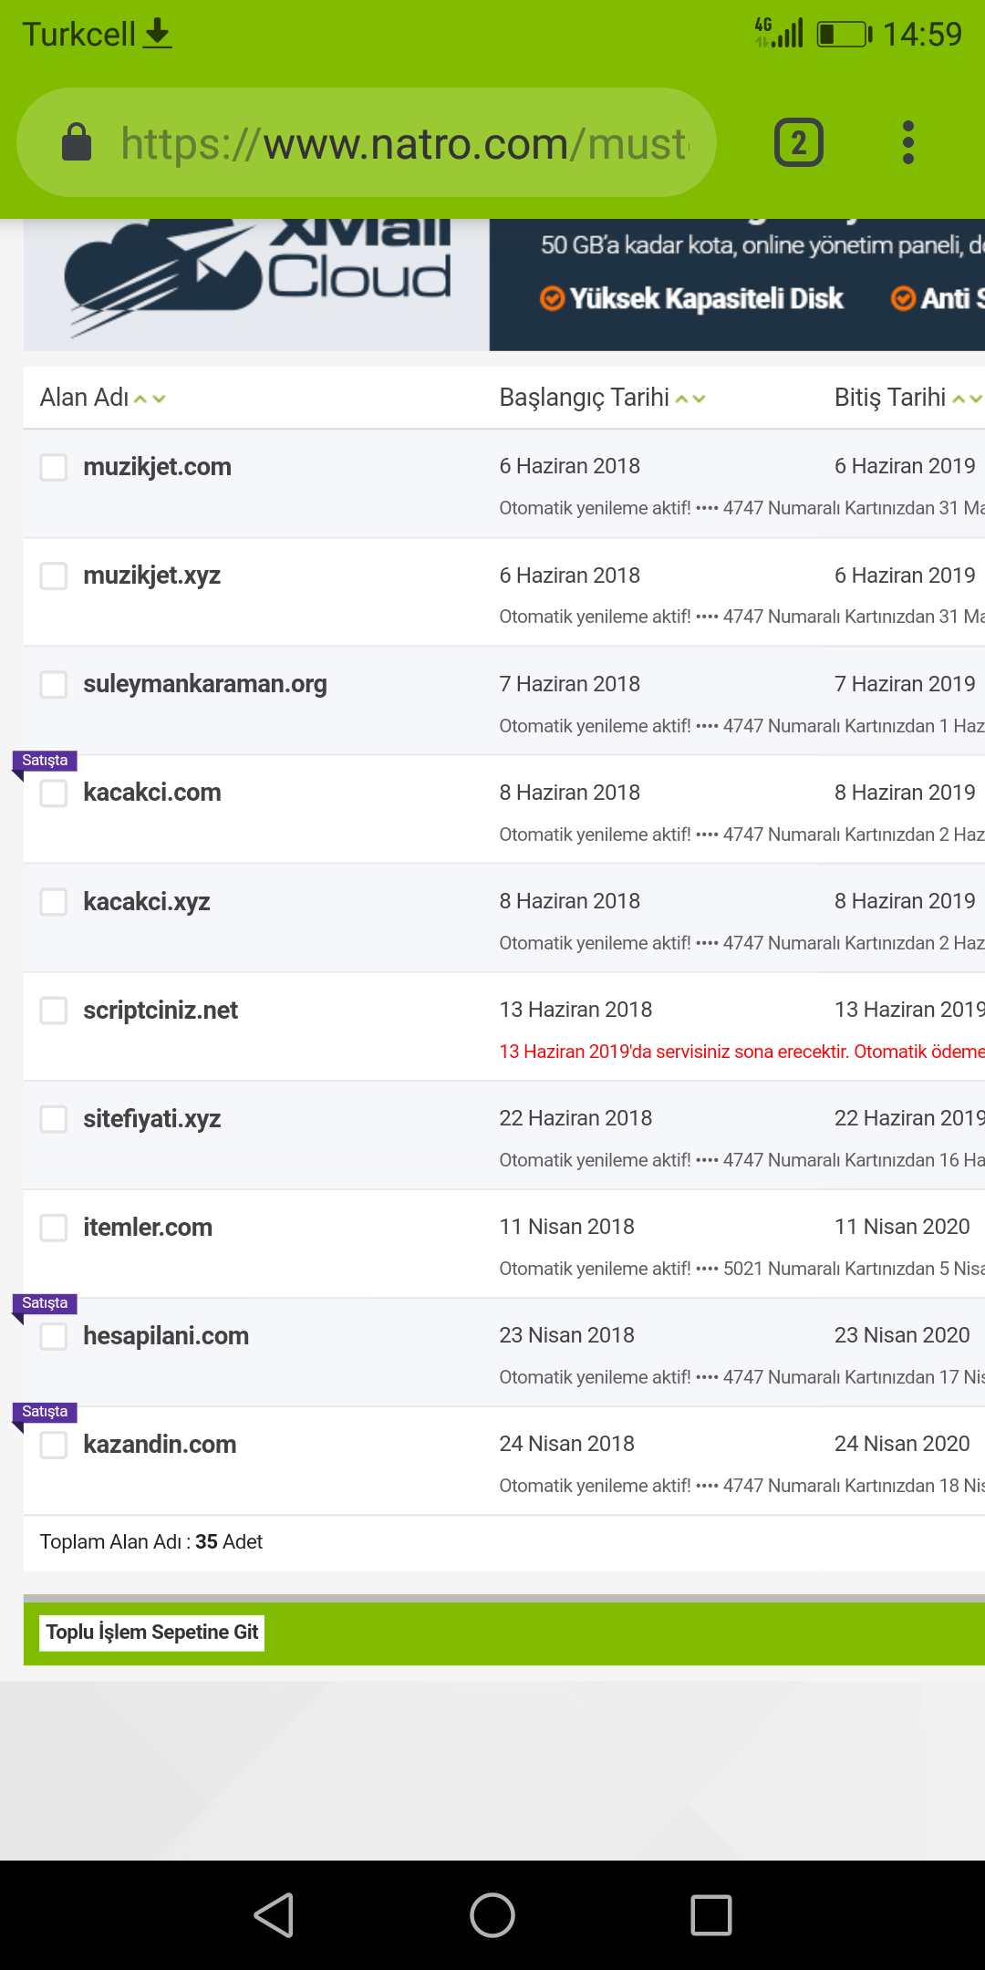Open the hesapilani.com domain entry

pos(166,1336)
